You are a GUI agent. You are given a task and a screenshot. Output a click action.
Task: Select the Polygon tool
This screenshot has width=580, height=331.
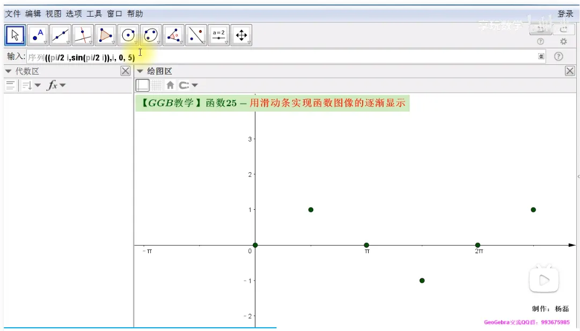pos(106,35)
